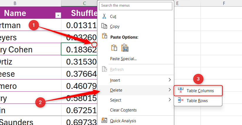The image size is (242, 125).
Task: Choose the first Paste clipboard button
Action: click(114, 48)
